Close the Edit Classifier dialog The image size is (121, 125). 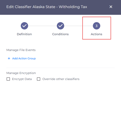click(111, 7)
